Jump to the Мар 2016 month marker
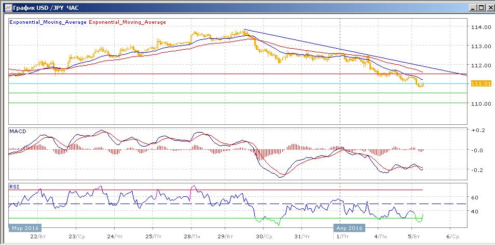 [24, 227]
